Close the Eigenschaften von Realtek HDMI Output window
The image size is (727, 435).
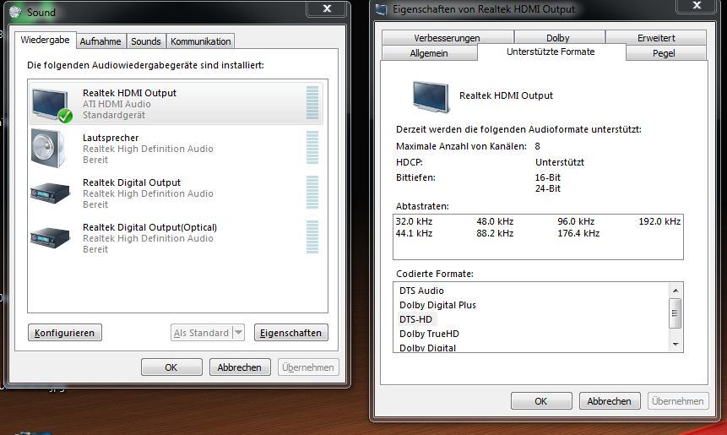tap(697, 6)
